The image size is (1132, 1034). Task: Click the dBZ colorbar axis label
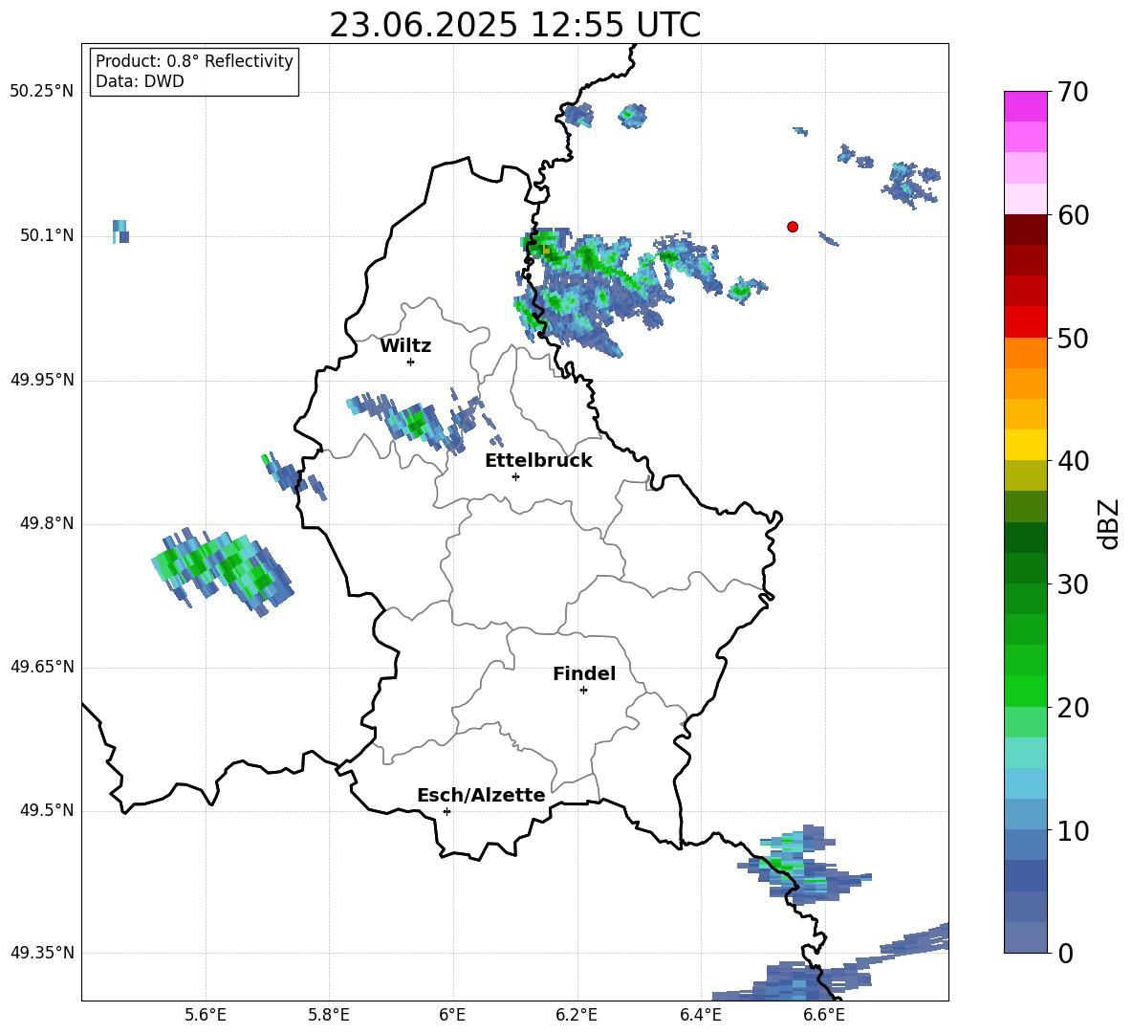tap(1110, 523)
